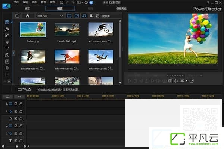Open the fx Effect Room in the sidebar
This screenshot has width=224, height=149.
point(7,29)
